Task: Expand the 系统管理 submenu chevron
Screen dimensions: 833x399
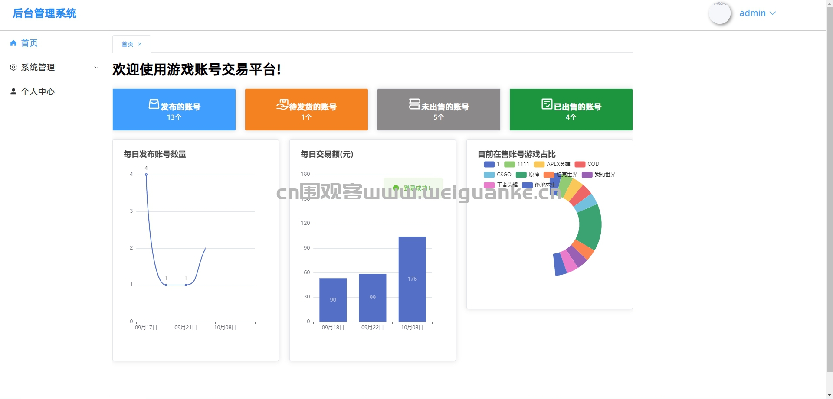Action: [96, 67]
